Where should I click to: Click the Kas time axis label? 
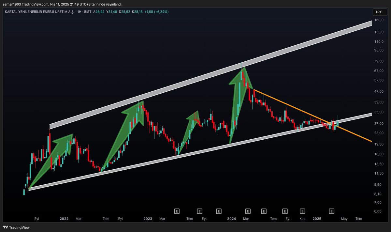[302, 219]
